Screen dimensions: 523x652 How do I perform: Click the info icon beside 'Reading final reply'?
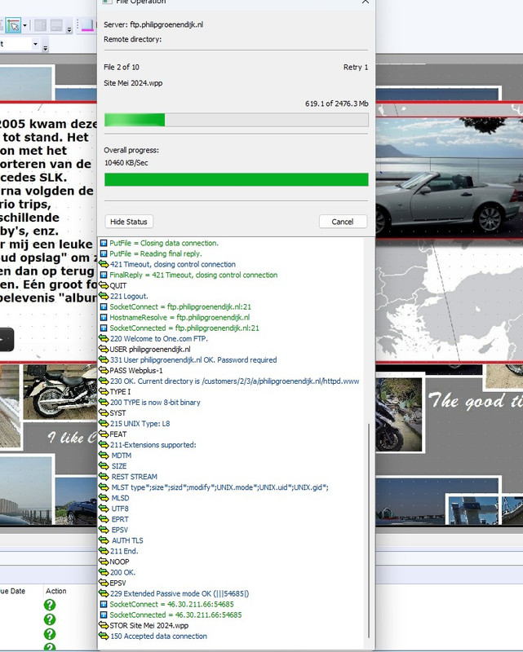click(x=104, y=253)
